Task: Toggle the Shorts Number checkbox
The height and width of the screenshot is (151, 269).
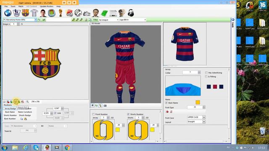Action: pyautogui.click(x=128, y=114)
